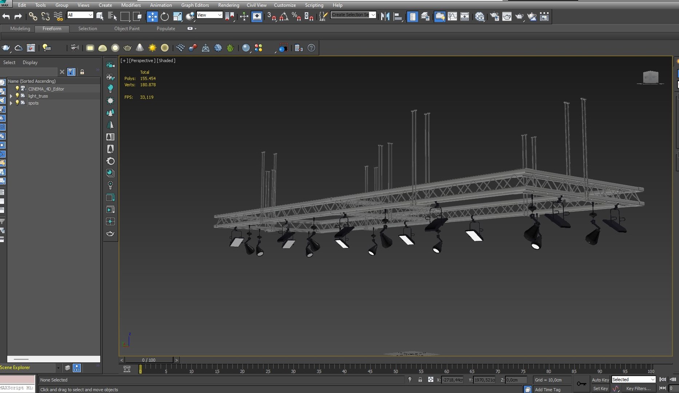This screenshot has height=393, width=679.
Task: Toggle the lock icon in Scene Explorer
Action: (82, 72)
